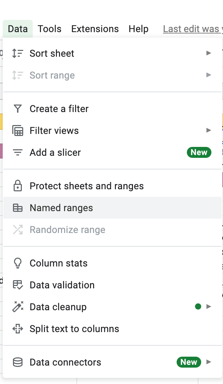Click the lightbulb icon for Column stats
Image resolution: width=223 pixels, height=384 pixels.
click(17, 263)
